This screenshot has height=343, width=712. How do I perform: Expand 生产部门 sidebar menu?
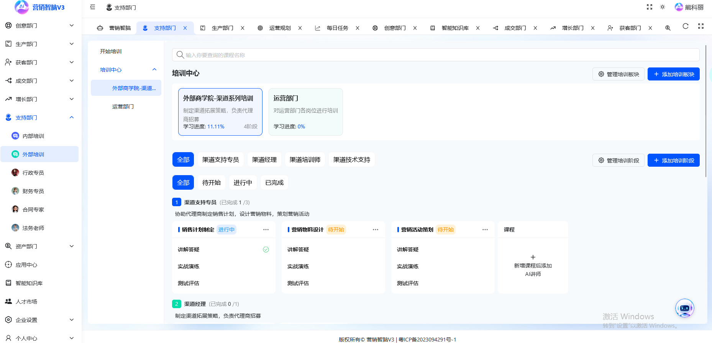coord(40,44)
